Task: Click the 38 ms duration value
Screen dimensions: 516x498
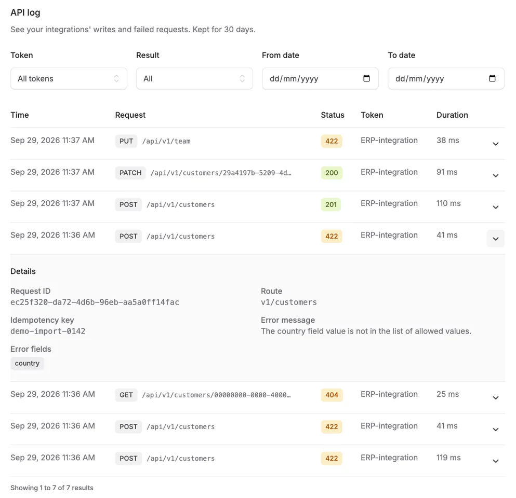Action: [x=447, y=140]
